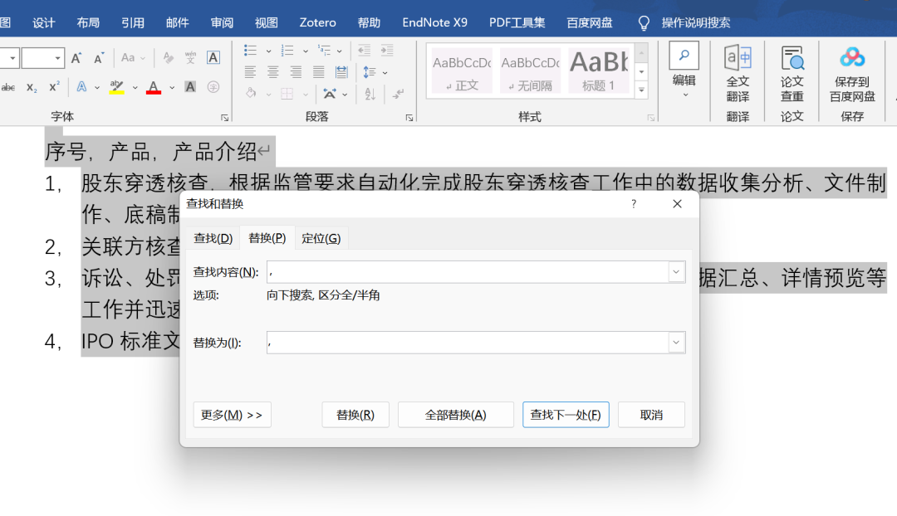Open the 布局 ribbon tab
897x516 pixels.
point(88,23)
